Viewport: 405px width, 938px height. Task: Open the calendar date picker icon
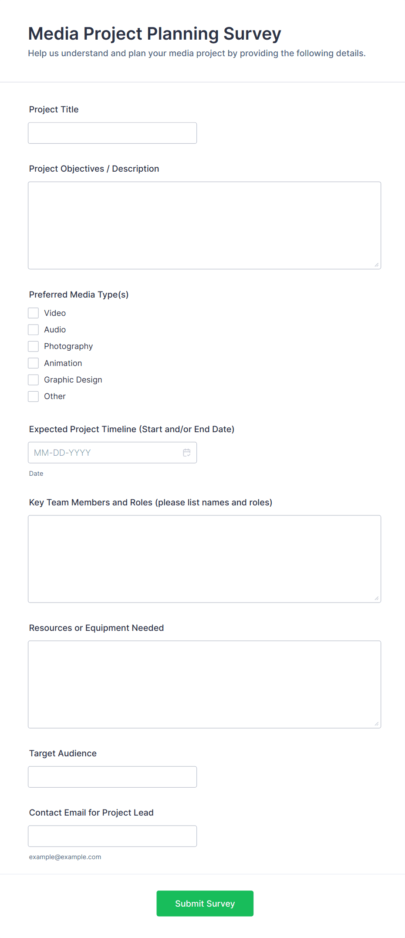pos(187,453)
